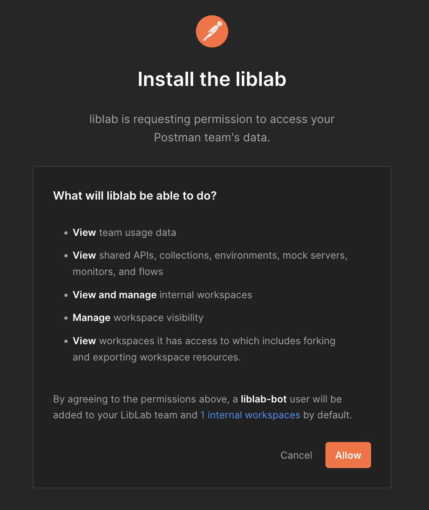Click the Install the liblab heading
Screen dimensions: 429x510
212,79
